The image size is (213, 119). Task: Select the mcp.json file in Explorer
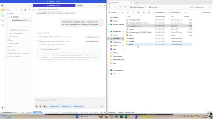point(159,29)
